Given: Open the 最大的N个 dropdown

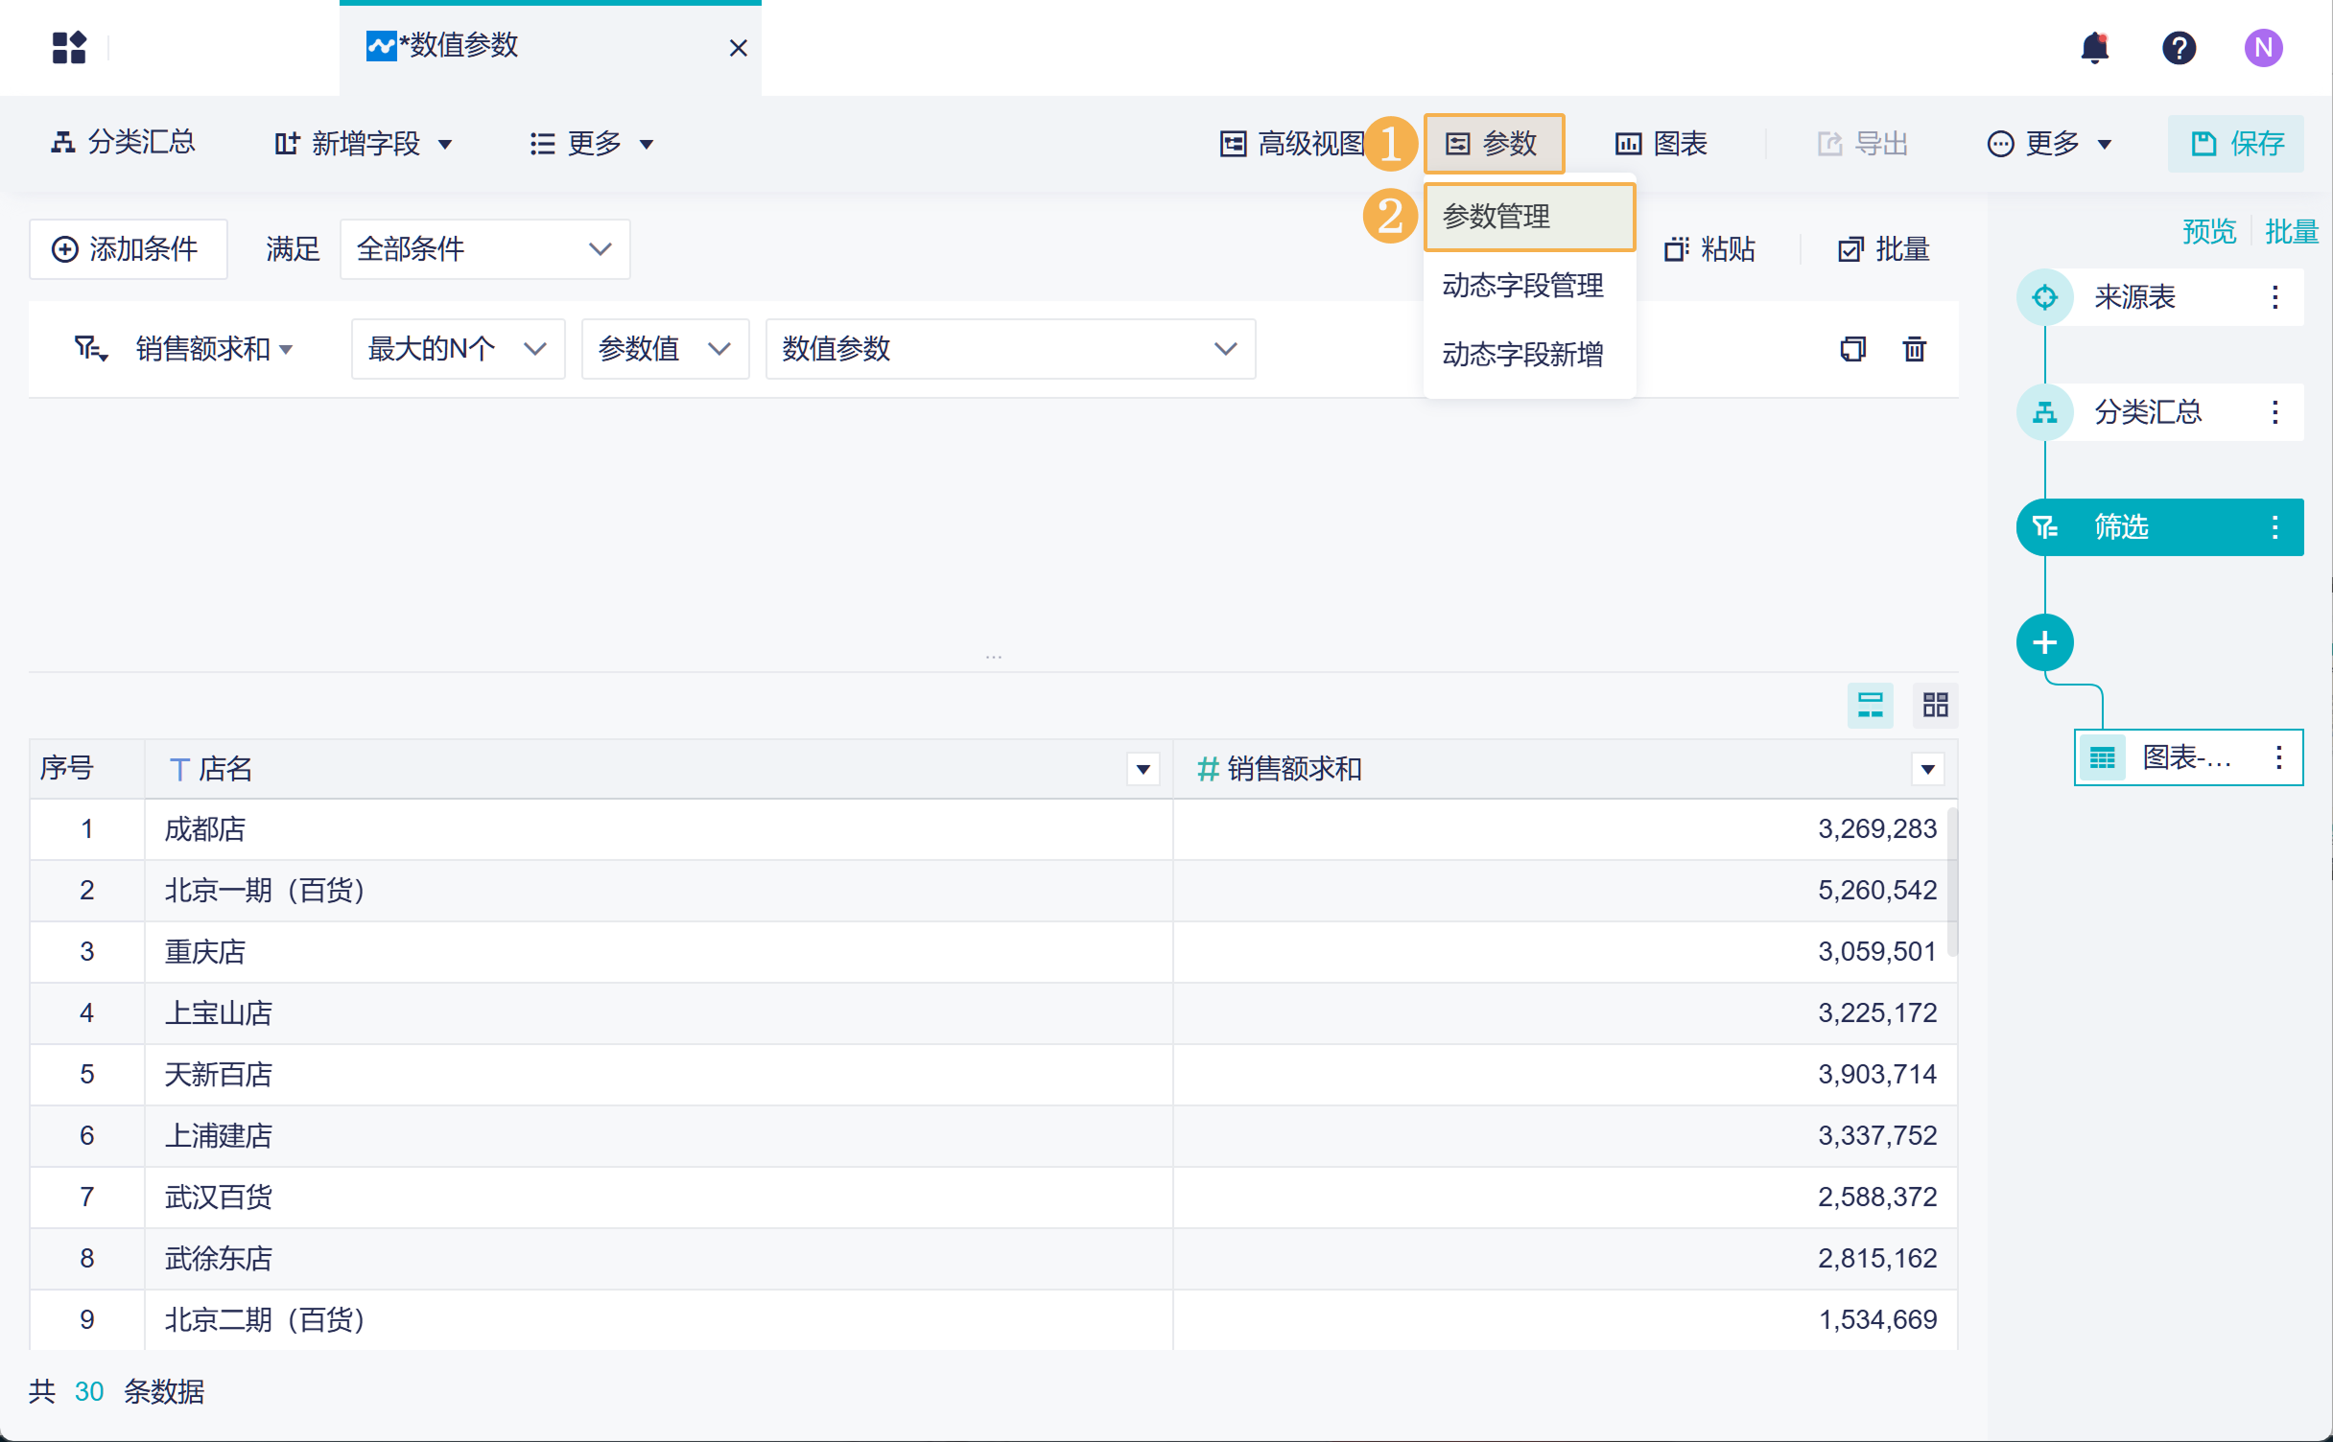Looking at the screenshot, I should [x=458, y=349].
